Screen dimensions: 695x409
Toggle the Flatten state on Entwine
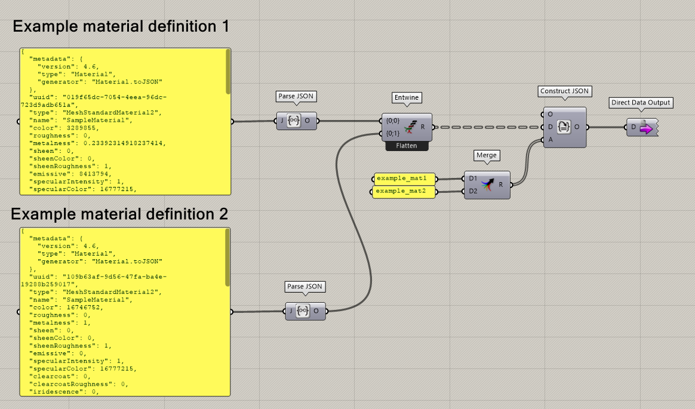coord(407,145)
